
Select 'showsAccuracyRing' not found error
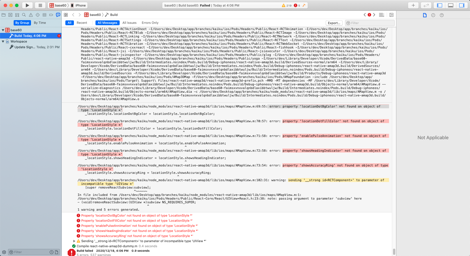pyautogui.click(x=135, y=236)
